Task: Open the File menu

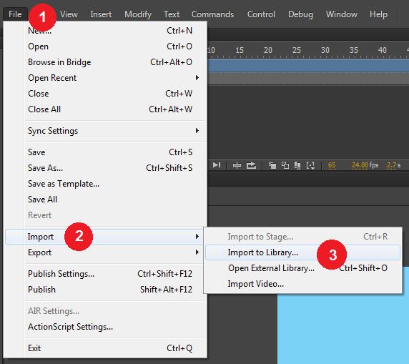Action: [x=15, y=14]
